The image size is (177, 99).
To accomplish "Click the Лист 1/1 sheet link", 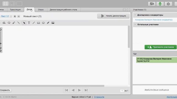I will click(x=5, y=16).
